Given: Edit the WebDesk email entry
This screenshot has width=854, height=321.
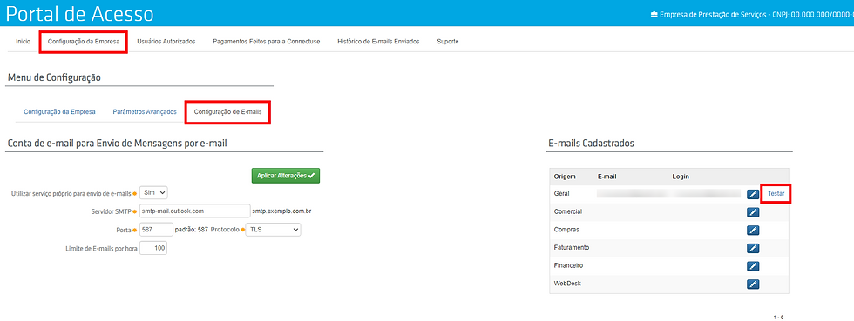Looking at the screenshot, I should pos(753,284).
